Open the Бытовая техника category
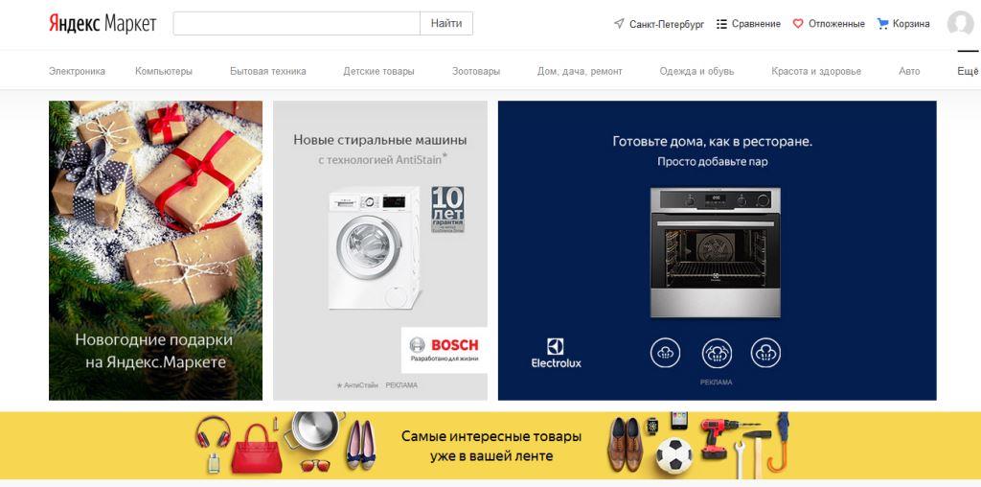This screenshot has height=487, width=981. tap(268, 71)
